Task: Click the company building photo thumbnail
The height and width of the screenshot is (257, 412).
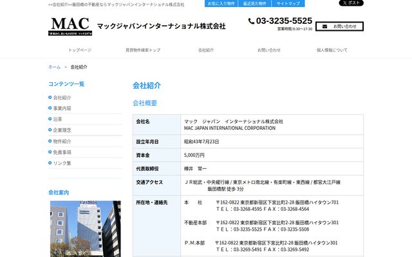Action: click(x=86, y=229)
